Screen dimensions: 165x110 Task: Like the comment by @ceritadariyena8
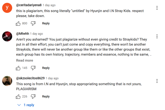point(18,23)
